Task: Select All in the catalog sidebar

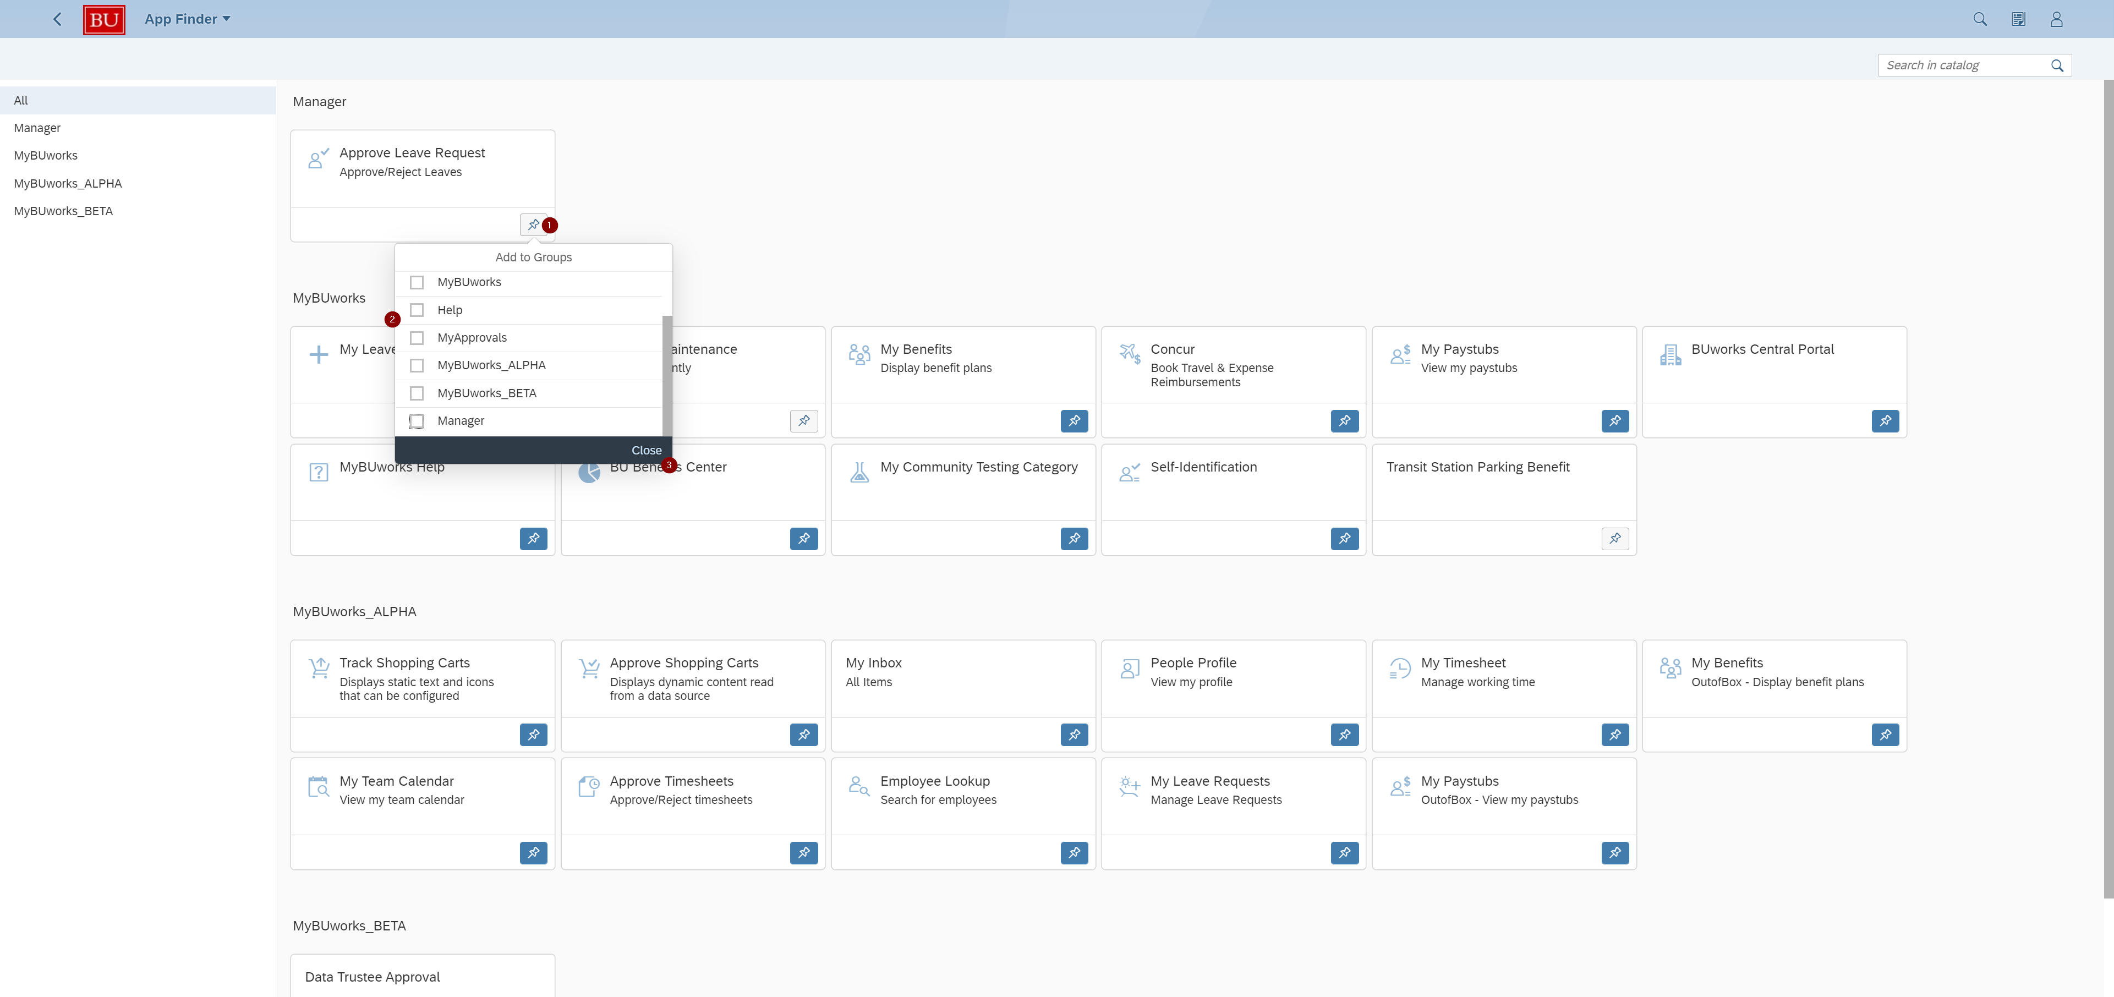Action: click(138, 100)
